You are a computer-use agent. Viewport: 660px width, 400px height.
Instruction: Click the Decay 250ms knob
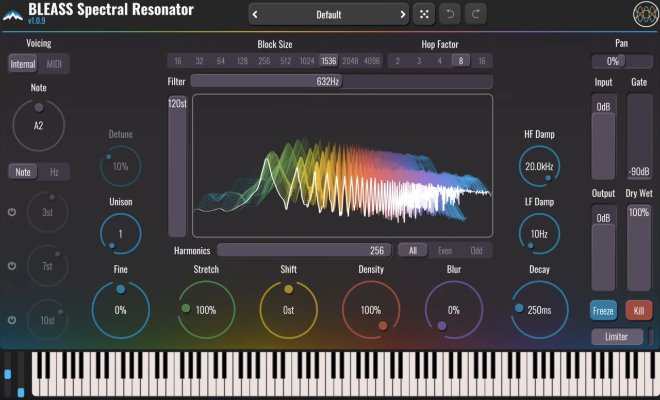[539, 310]
